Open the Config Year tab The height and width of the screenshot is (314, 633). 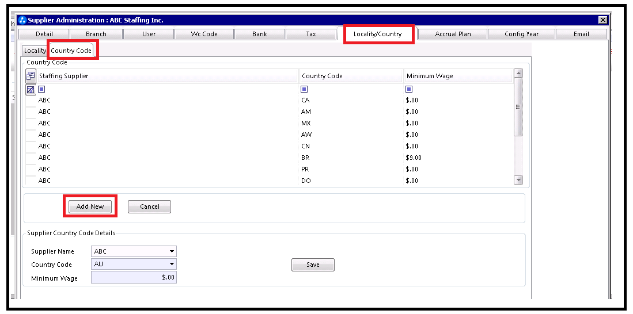(x=521, y=35)
